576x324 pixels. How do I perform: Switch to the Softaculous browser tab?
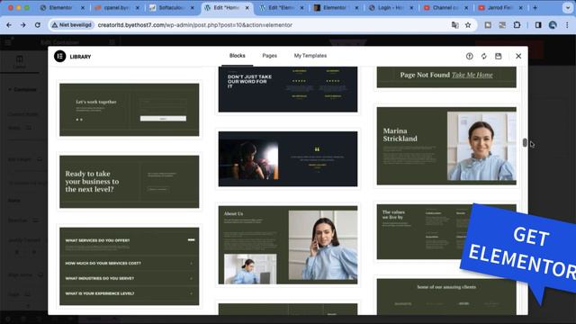click(171, 8)
